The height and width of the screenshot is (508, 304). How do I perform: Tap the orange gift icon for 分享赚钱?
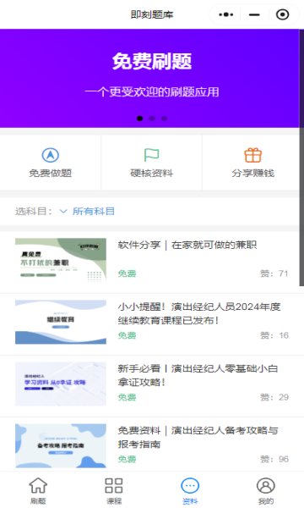coord(253,155)
